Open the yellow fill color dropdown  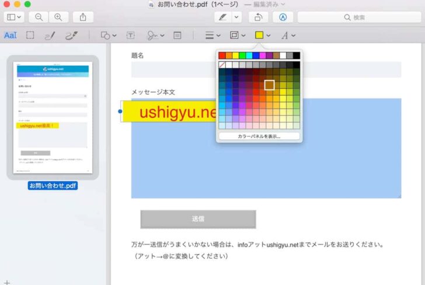[263, 35]
